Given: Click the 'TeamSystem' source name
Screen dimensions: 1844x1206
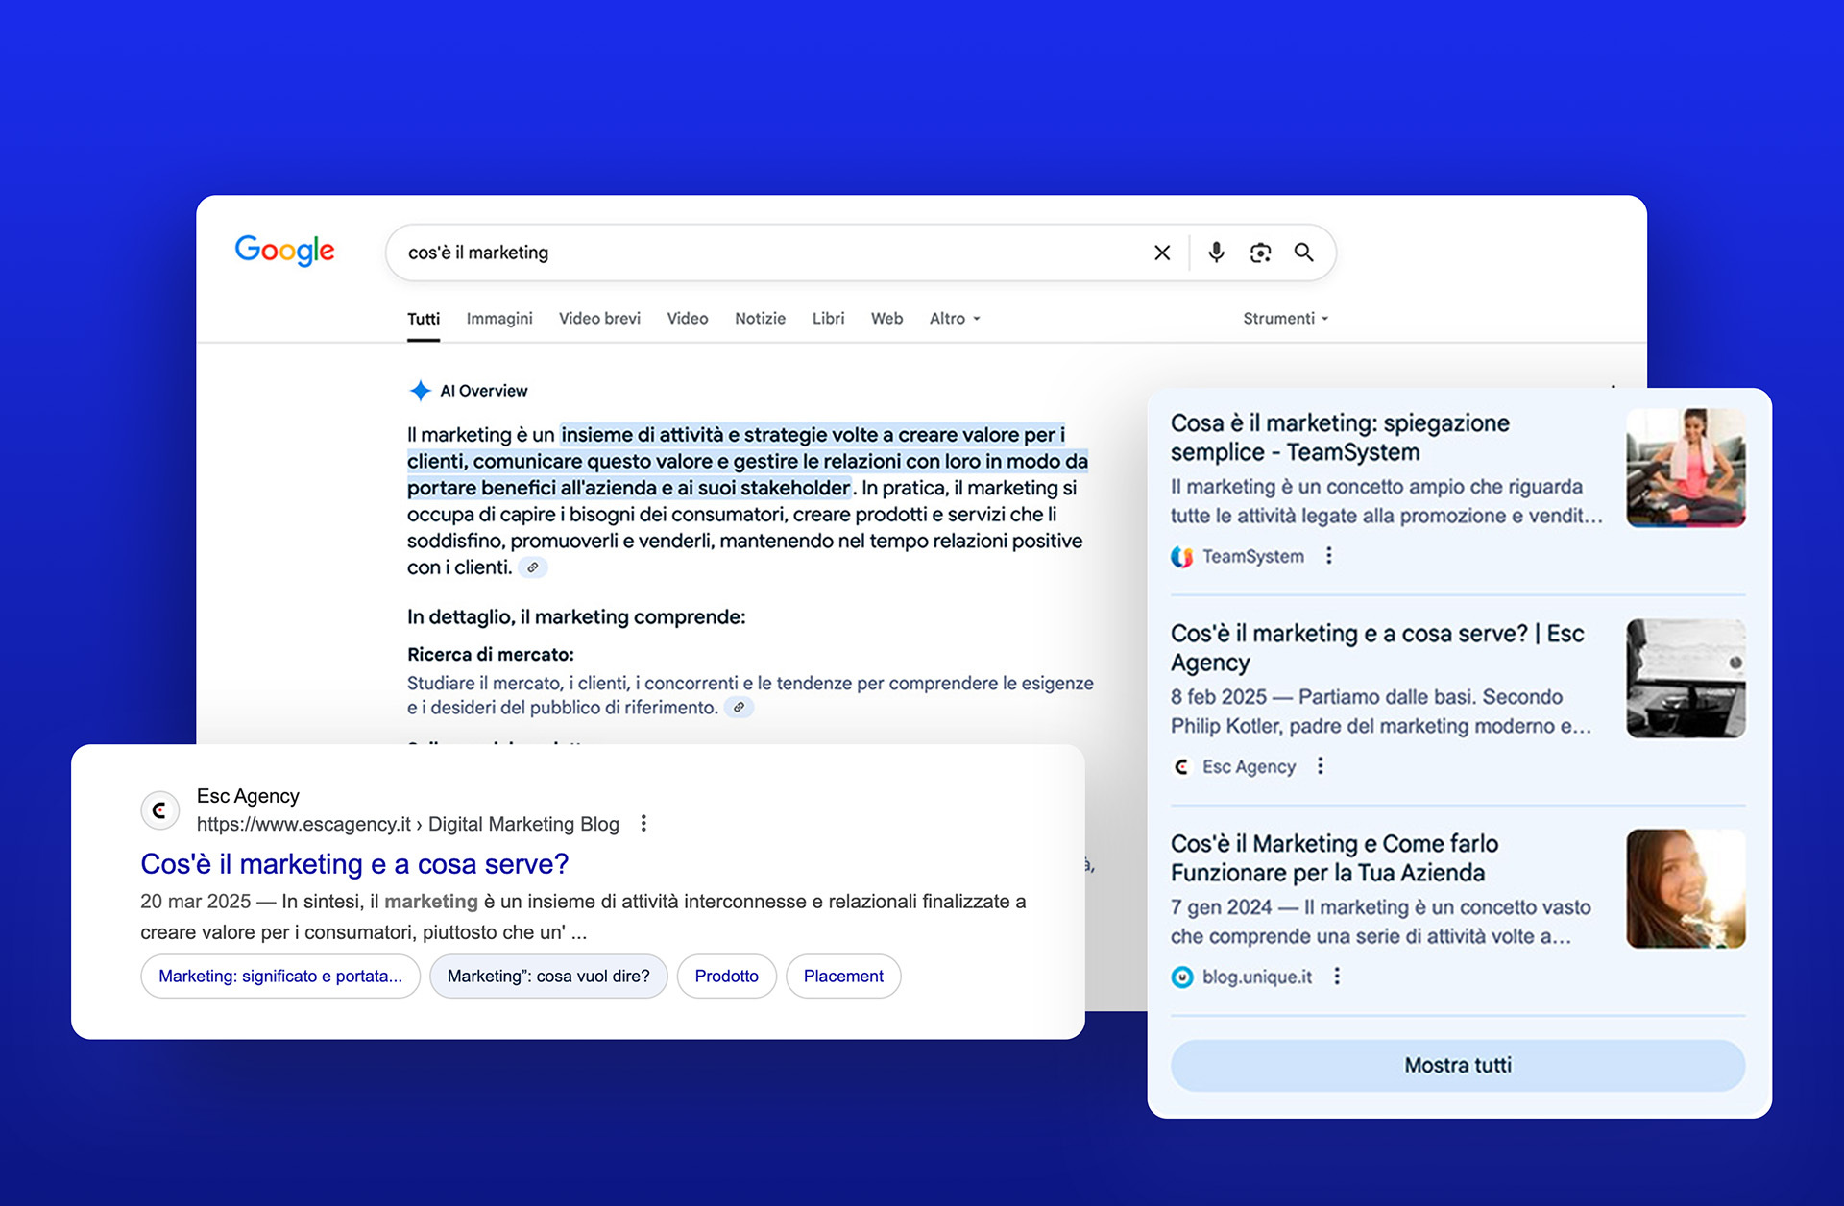Looking at the screenshot, I should click(1253, 557).
